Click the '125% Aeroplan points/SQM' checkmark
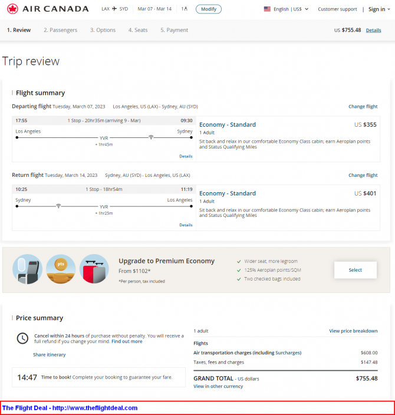395x415 pixels. (x=239, y=270)
